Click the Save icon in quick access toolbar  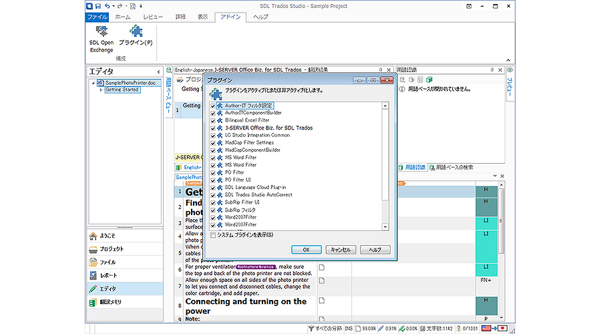coord(98,6)
